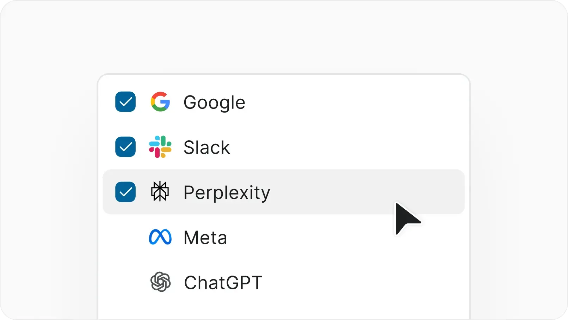Deselect the Perplexity checkbox
The width and height of the screenshot is (568, 320).
pyautogui.click(x=125, y=192)
